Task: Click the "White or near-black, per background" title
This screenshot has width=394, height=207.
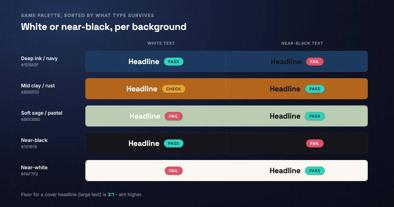Action: click(x=104, y=27)
